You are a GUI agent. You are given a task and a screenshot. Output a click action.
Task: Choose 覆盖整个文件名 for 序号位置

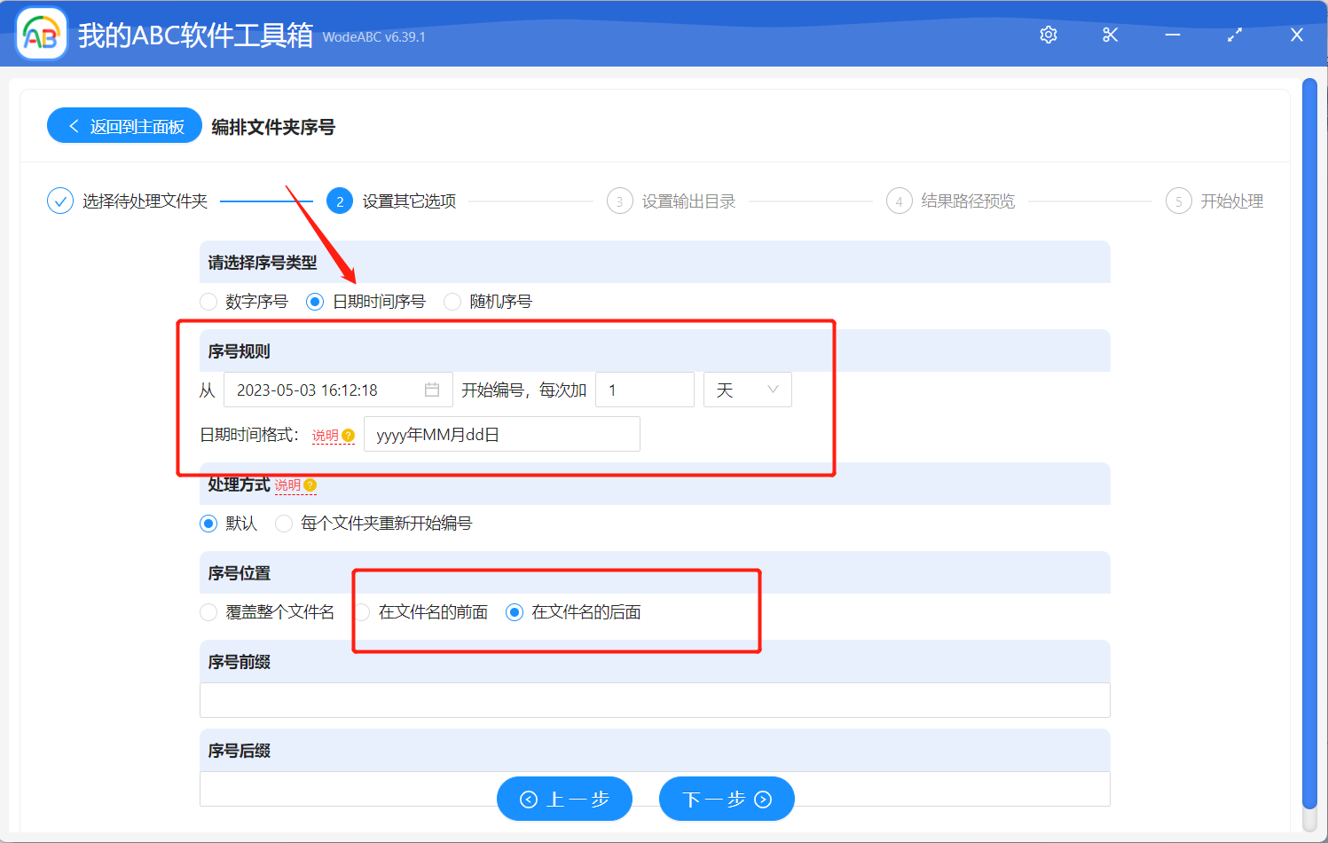point(208,612)
